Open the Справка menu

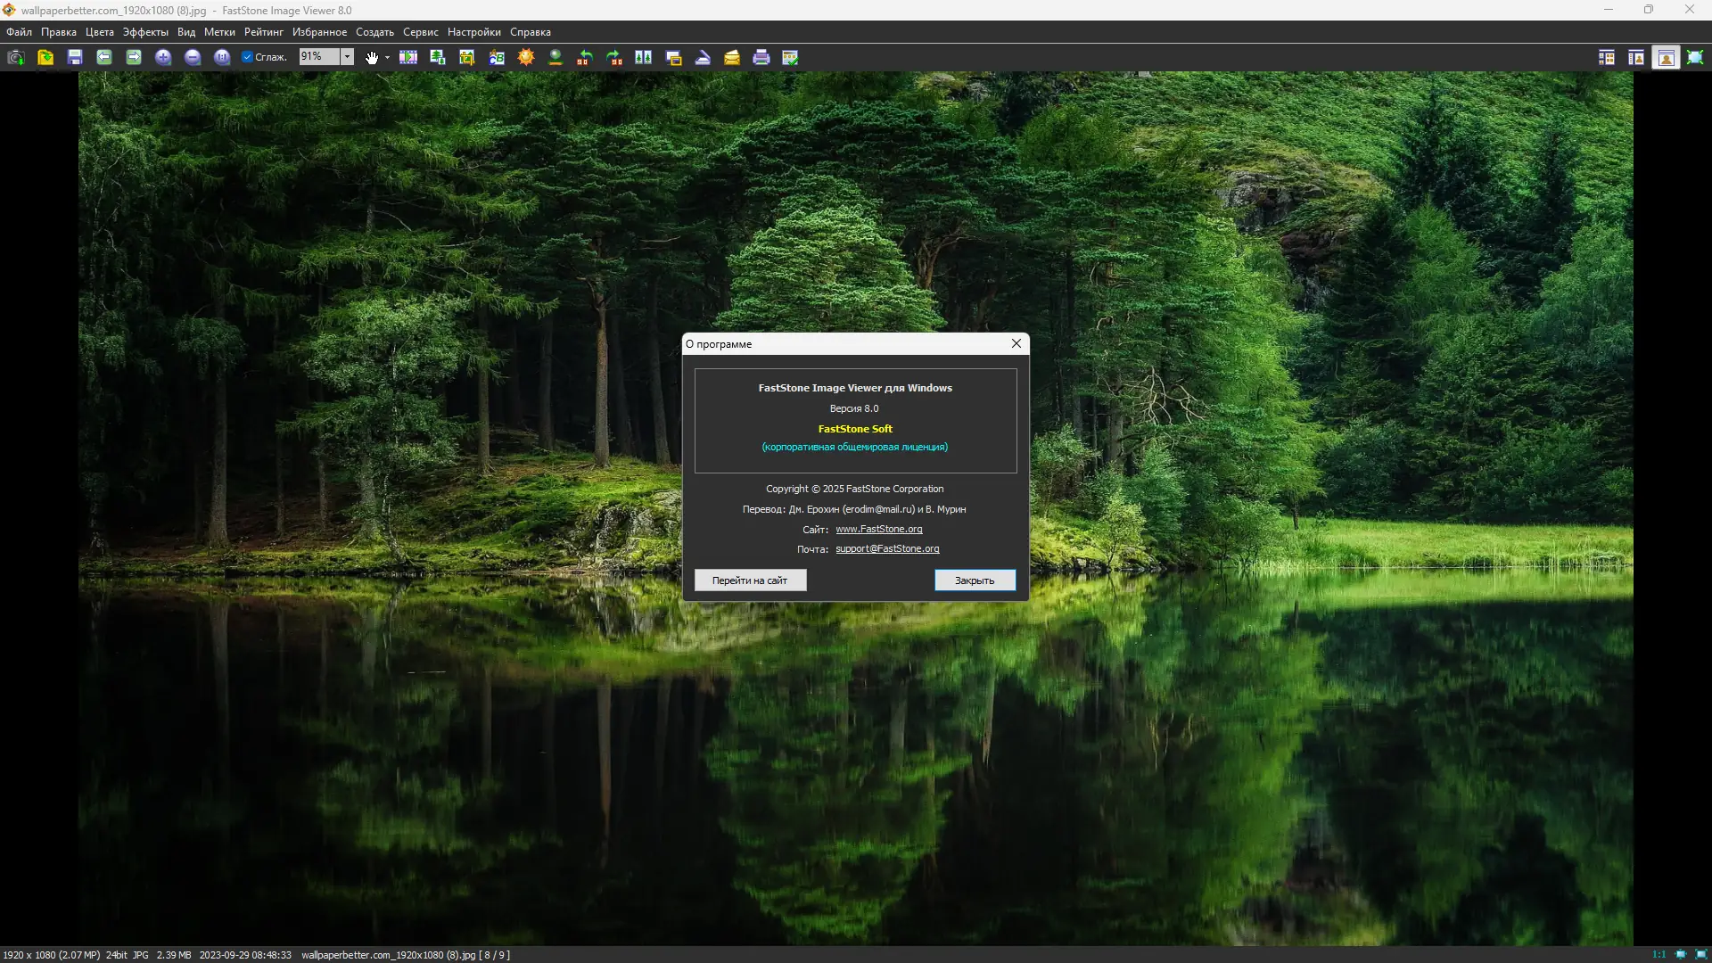coord(531,32)
